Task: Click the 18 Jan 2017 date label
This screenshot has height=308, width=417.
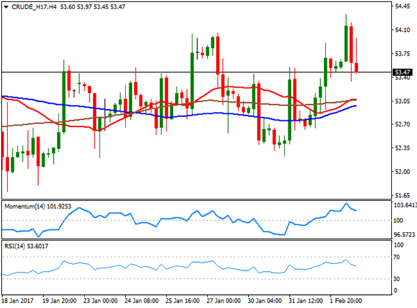Action: point(18,301)
